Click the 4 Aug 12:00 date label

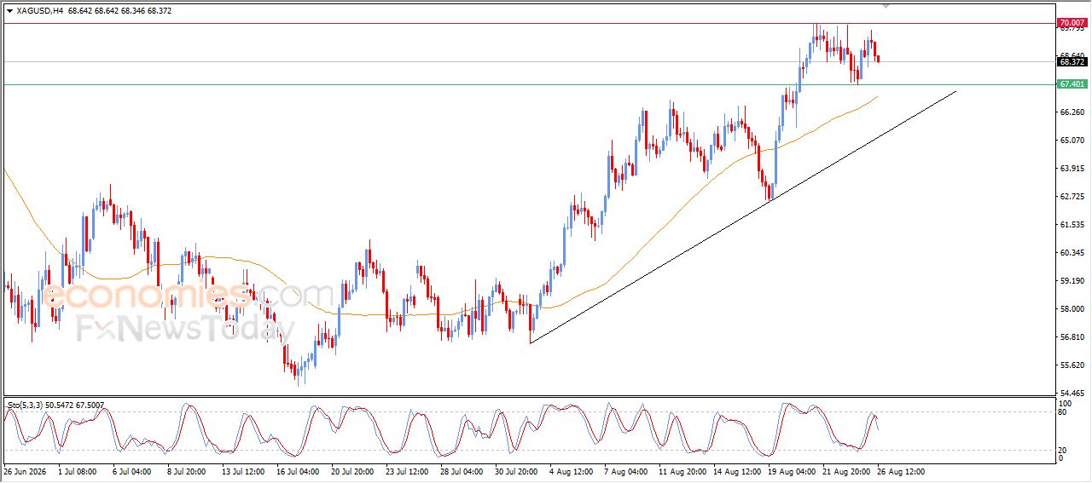pyautogui.click(x=572, y=470)
